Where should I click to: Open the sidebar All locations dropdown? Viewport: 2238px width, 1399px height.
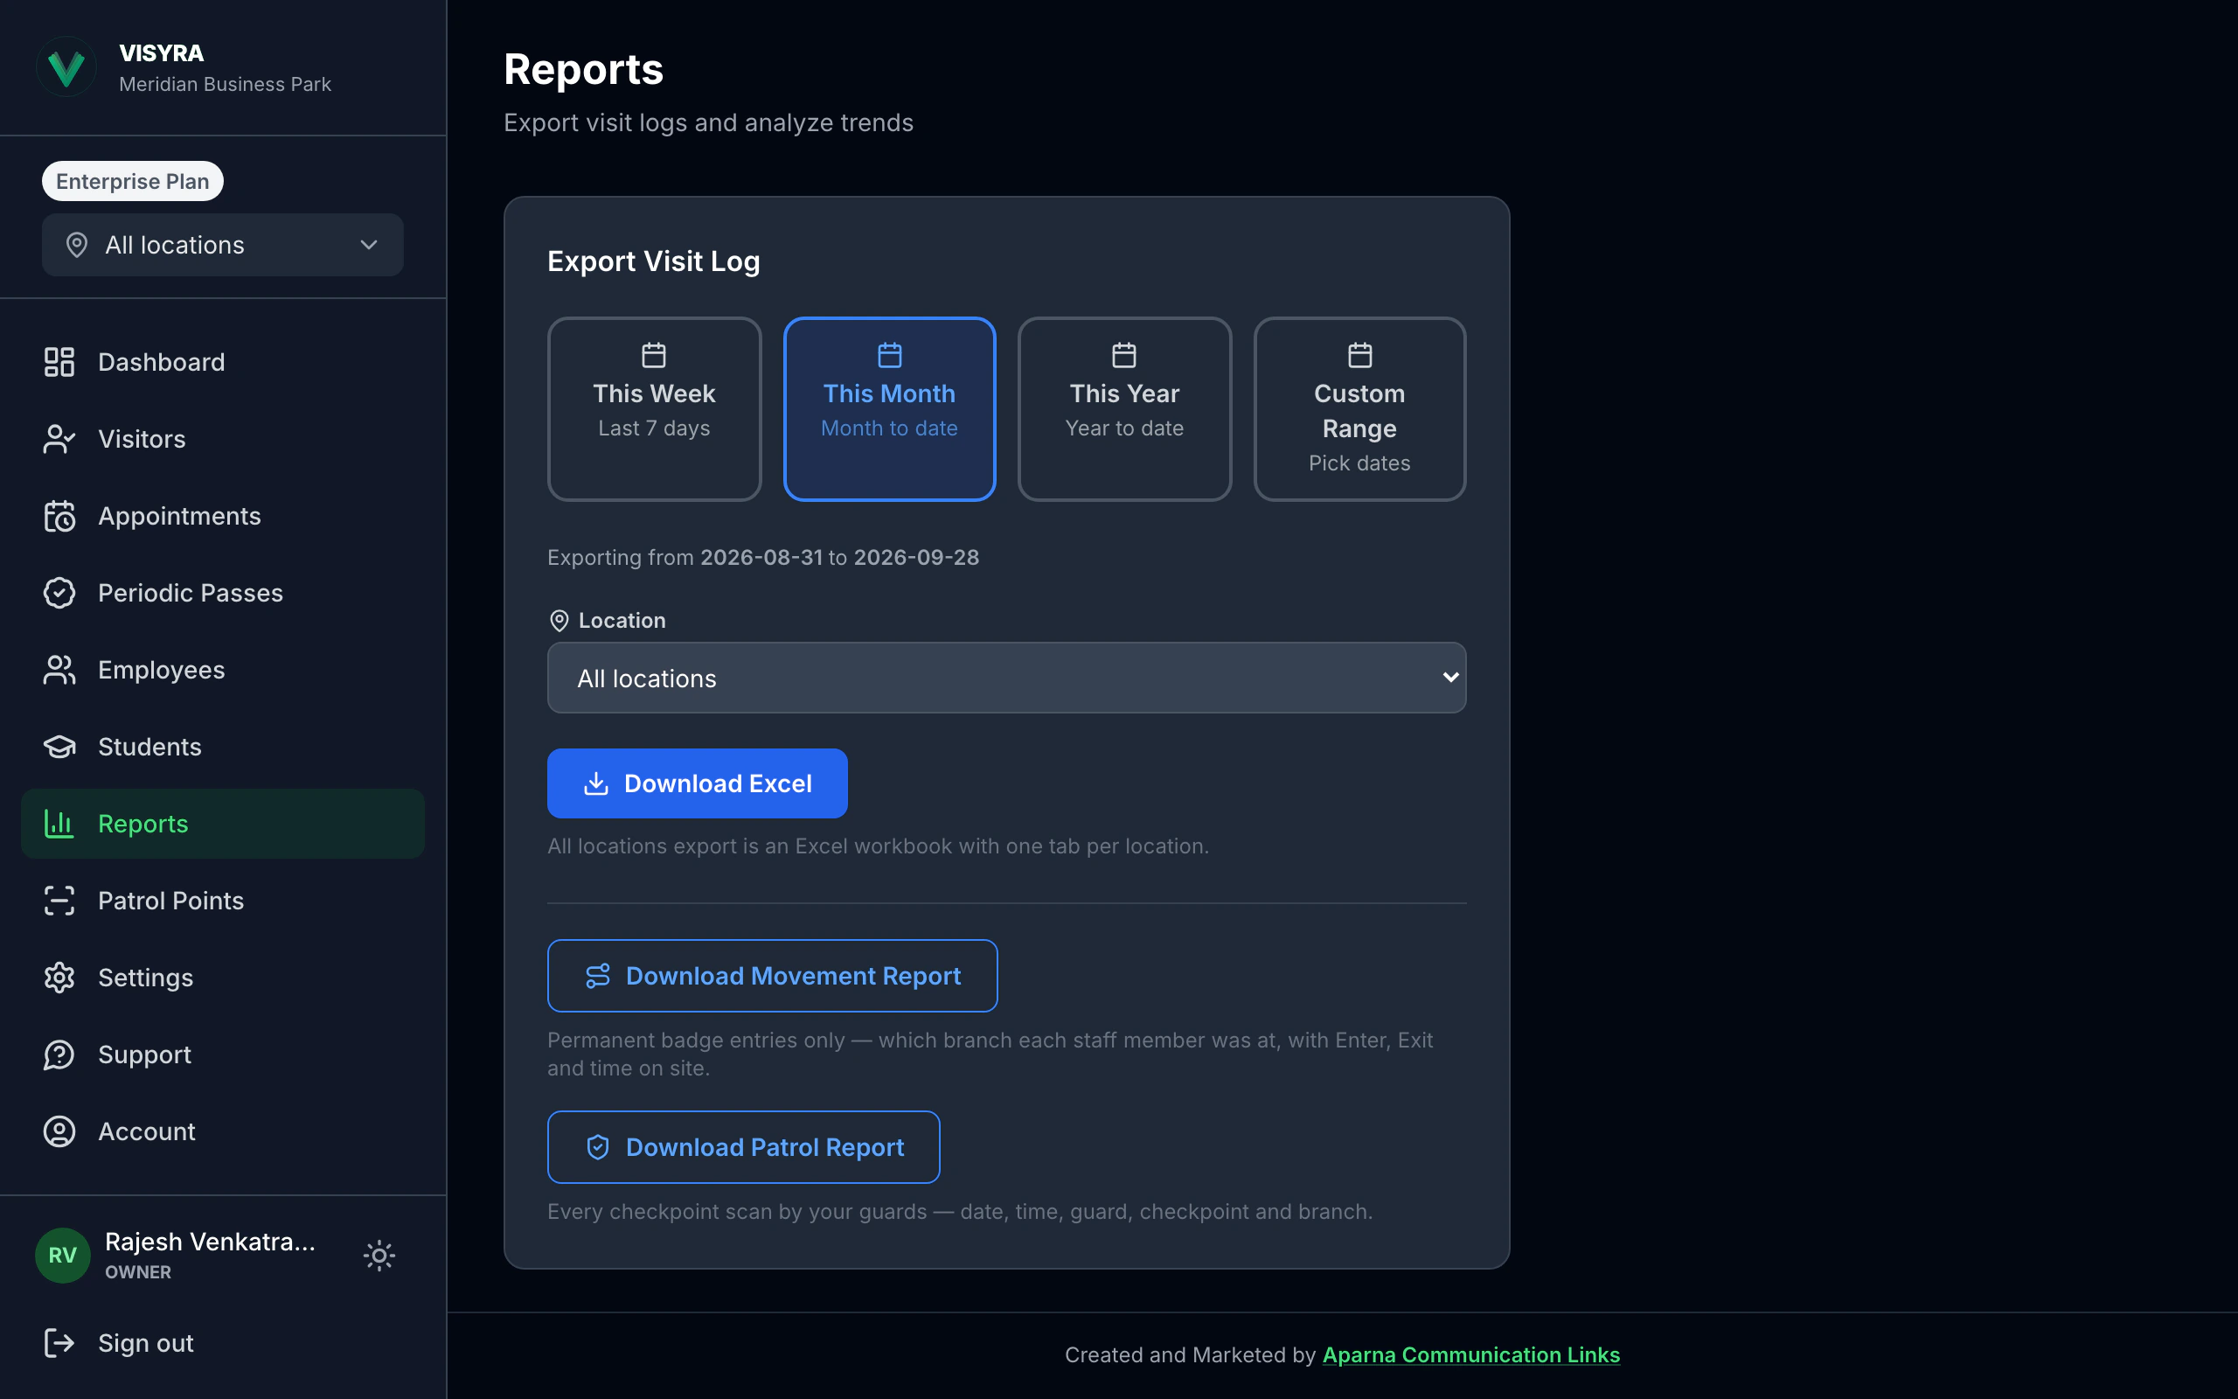[223, 245]
